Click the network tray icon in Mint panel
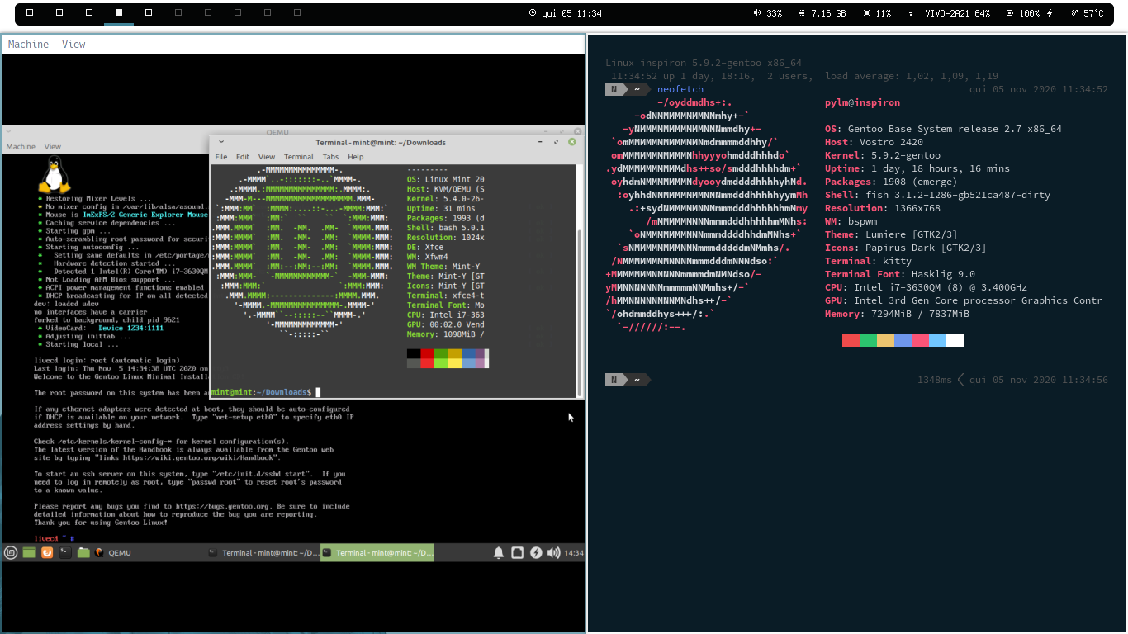 [x=518, y=553]
